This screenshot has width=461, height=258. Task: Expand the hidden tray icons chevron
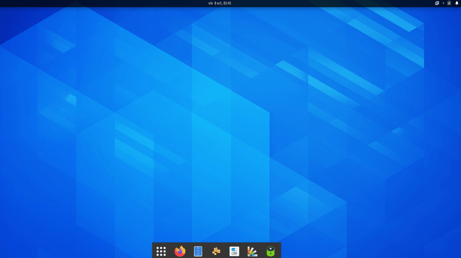click(443, 3)
